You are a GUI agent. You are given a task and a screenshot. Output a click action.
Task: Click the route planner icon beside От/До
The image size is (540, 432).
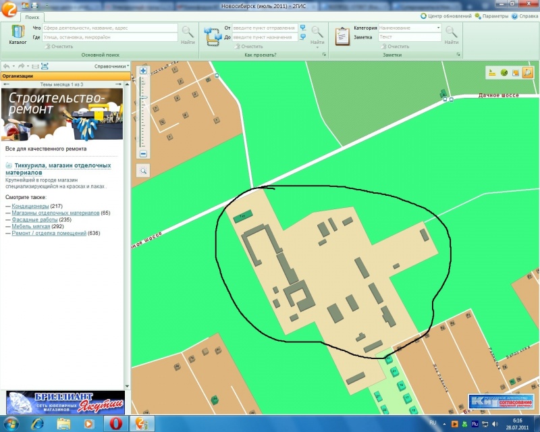click(x=213, y=34)
